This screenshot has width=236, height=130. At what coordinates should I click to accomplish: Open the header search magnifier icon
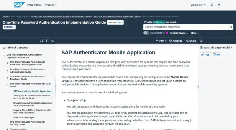tap(212, 5)
